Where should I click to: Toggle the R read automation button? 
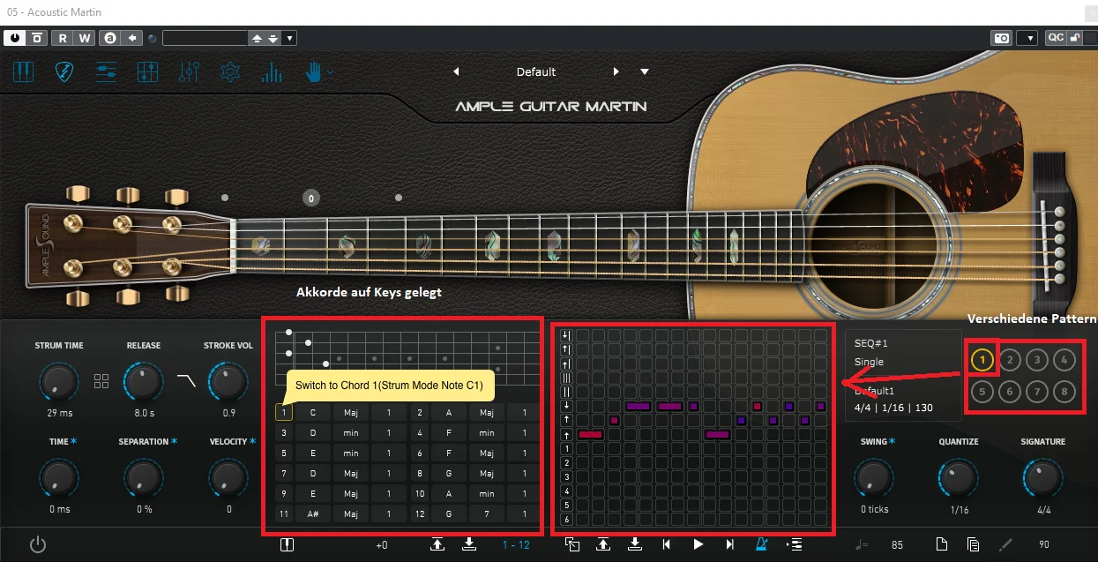click(63, 38)
